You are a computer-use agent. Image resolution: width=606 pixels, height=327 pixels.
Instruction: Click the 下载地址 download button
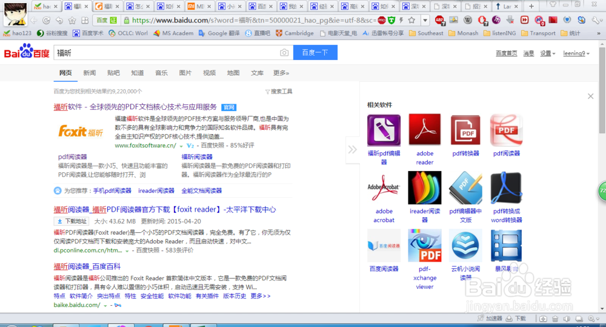(x=71, y=221)
